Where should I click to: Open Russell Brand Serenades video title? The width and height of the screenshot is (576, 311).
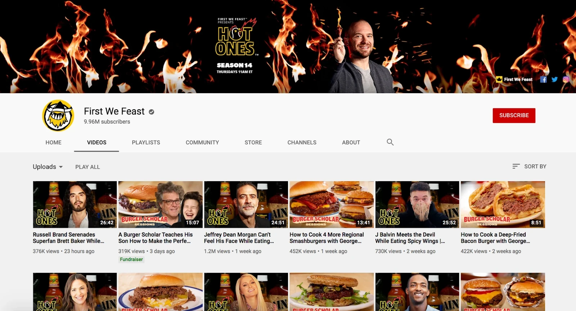click(x=68, y=238)
